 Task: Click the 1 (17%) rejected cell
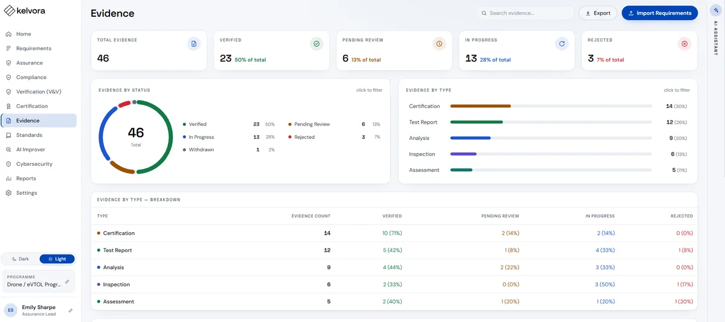(x=685, y=284)
